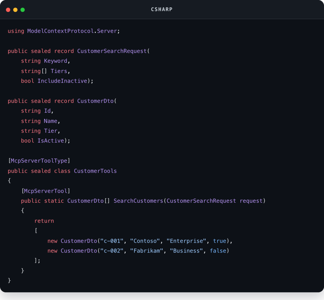Click the 'IsActive' parameter name
The image size is (324, 300).
(x=51, y=141)
